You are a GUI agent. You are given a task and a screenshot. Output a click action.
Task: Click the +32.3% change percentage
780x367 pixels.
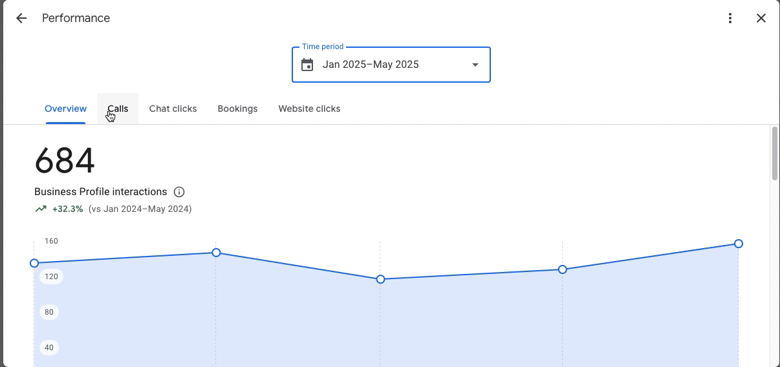(x=68, y=209)
